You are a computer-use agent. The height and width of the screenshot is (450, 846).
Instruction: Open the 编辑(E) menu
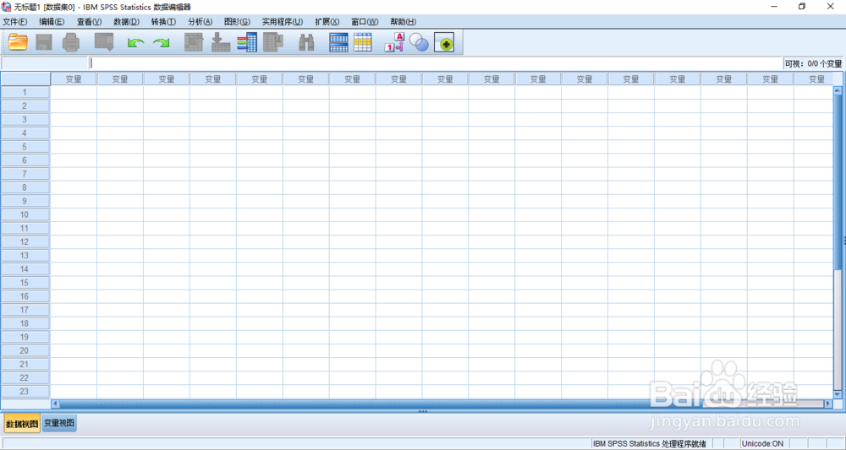[52, 22]
